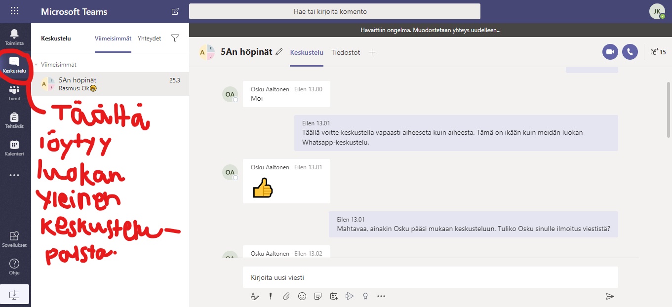
Task: Open the emoji picker
Action: coord(302,296)
